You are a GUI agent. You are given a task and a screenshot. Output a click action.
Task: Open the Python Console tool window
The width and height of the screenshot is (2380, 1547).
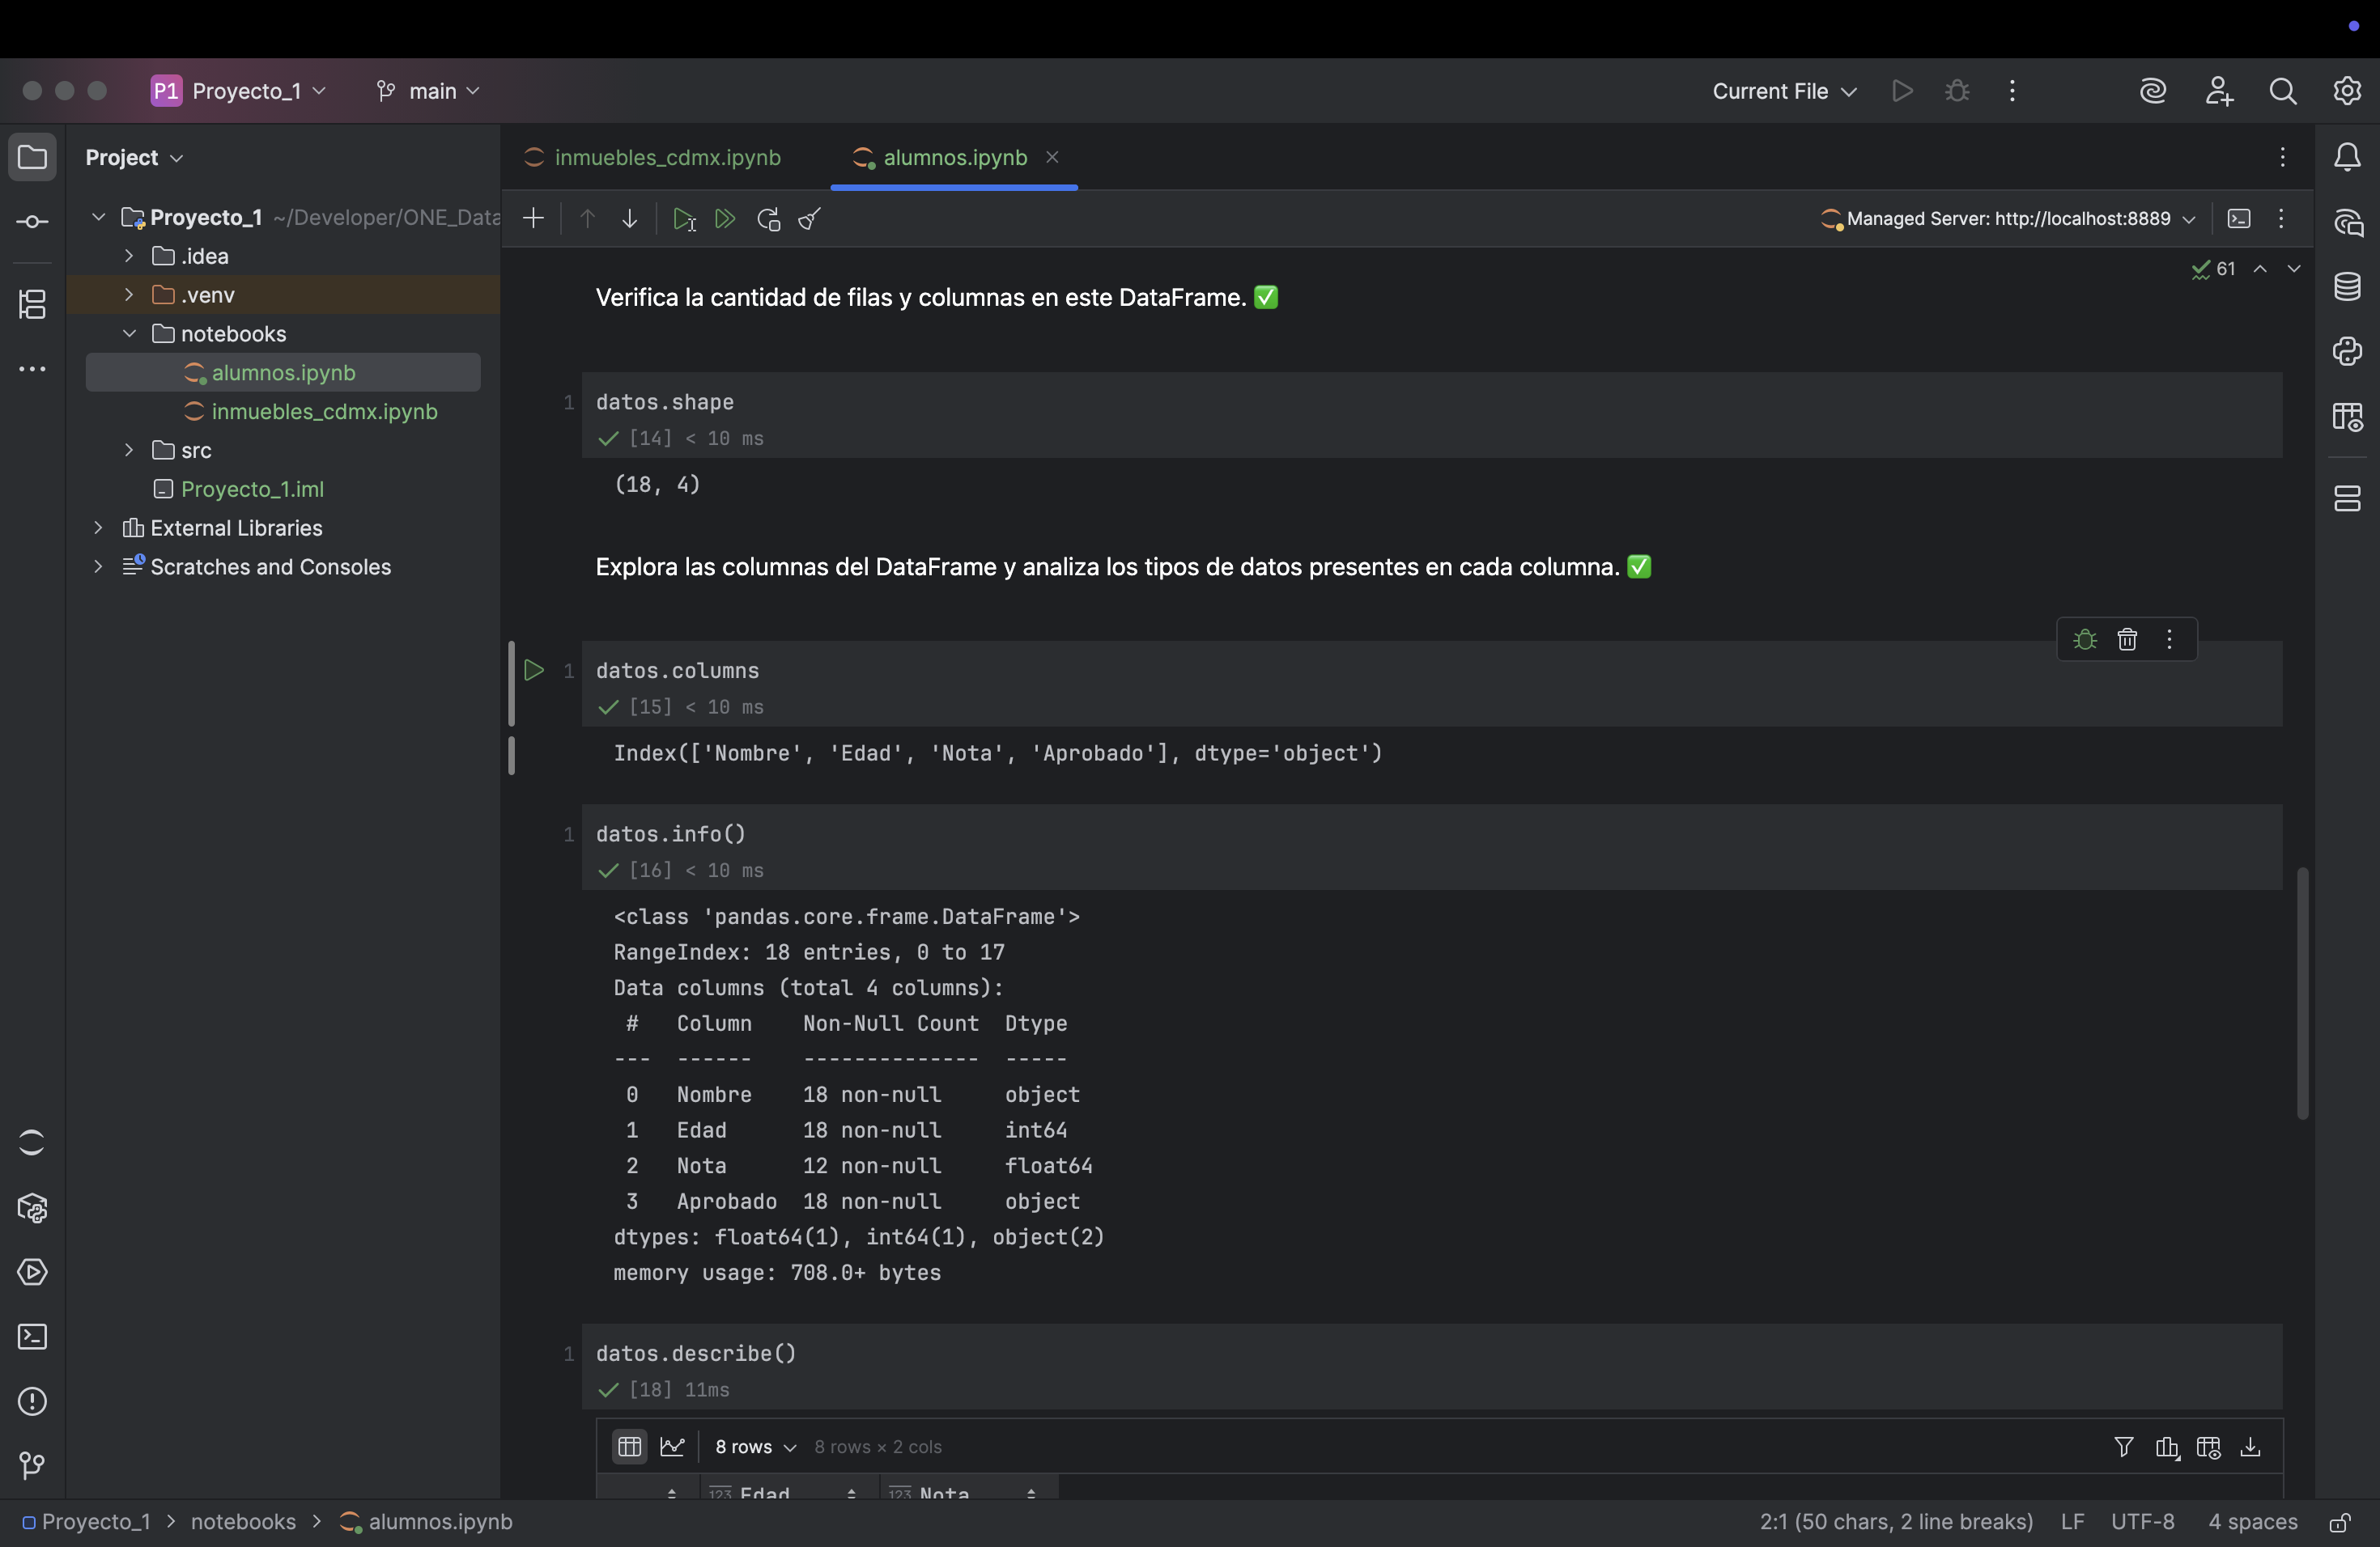click(x=2348, y=352)
